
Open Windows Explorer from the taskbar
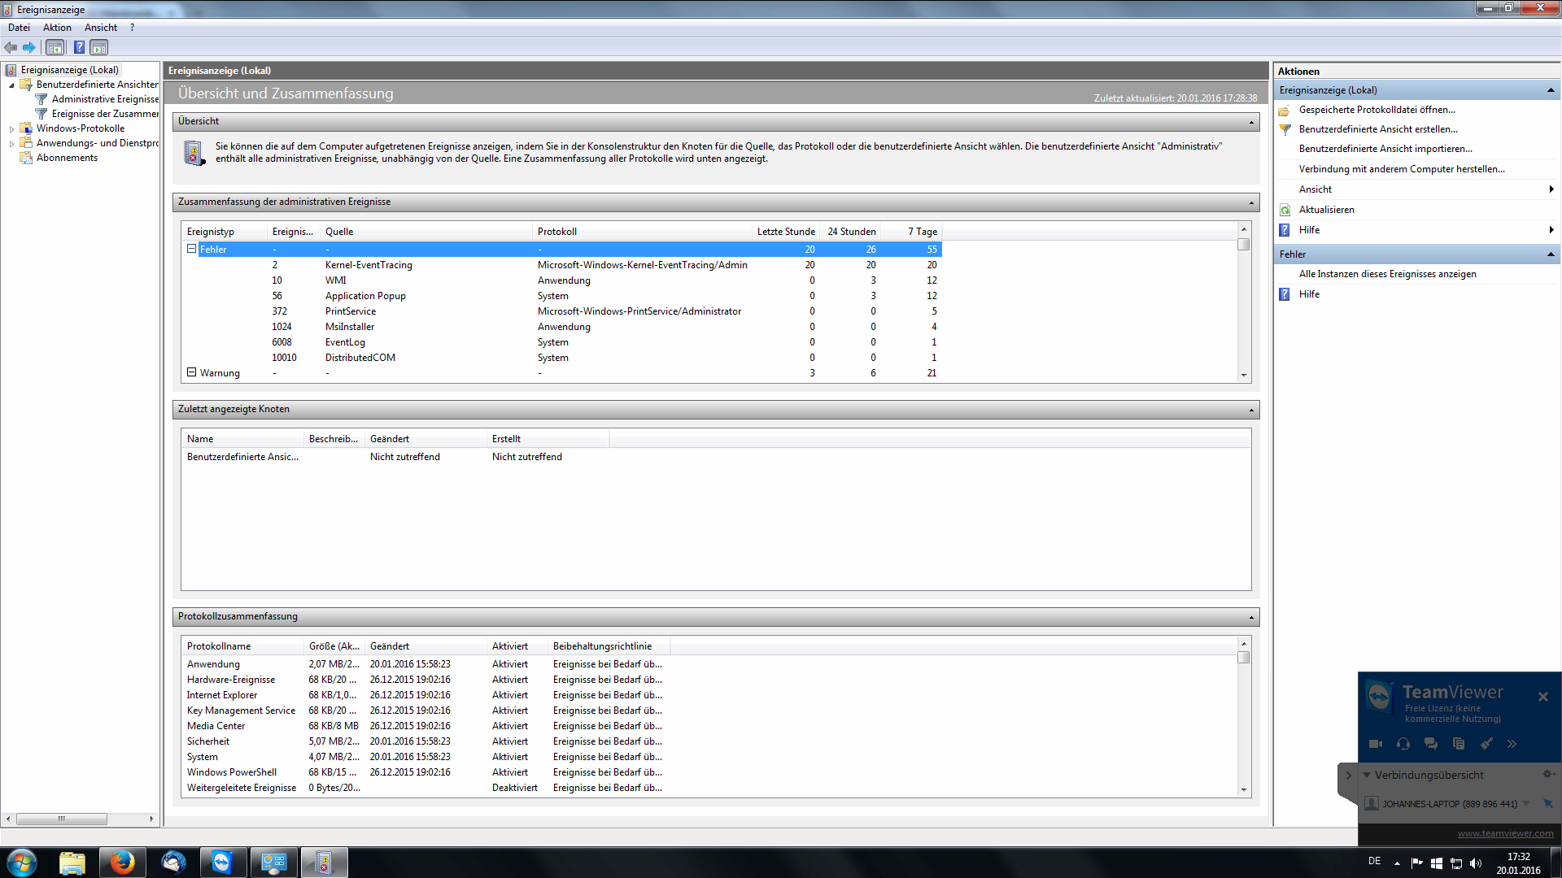[72, 863]
